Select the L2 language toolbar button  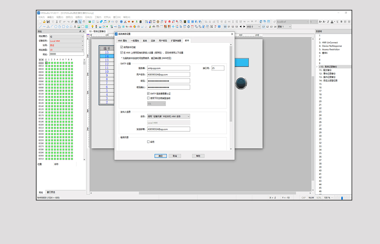click(267, 27)
